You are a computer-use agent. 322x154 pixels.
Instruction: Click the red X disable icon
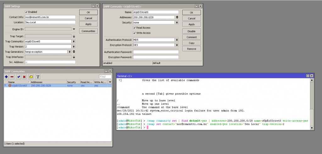[x=24, y=77]
